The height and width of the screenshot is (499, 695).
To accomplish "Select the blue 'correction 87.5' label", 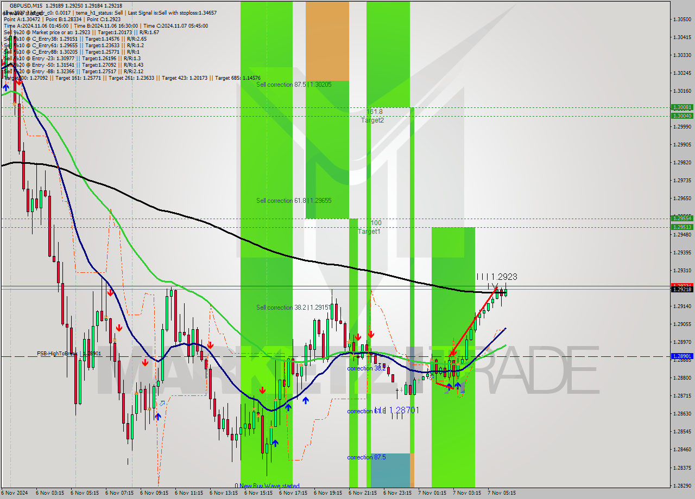I will tap(367, 457).
